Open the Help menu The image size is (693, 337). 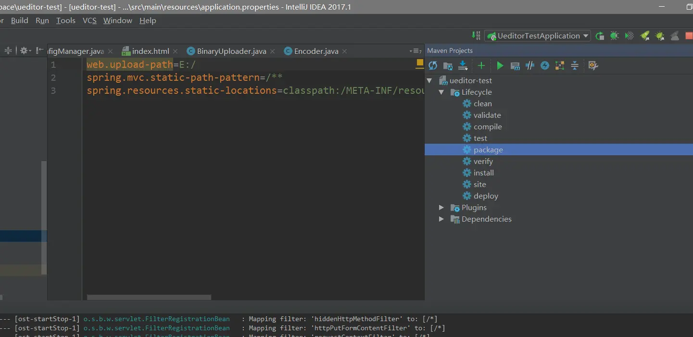point(148,21)
